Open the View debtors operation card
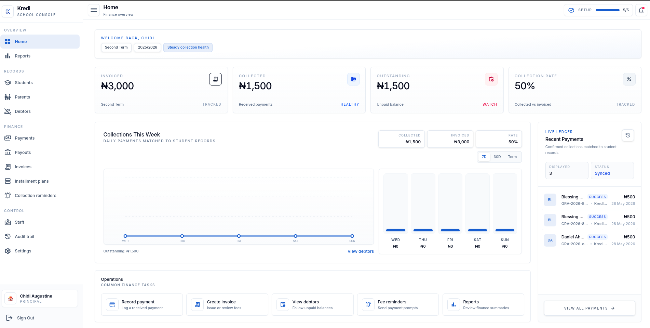 (x=313, y=304)
